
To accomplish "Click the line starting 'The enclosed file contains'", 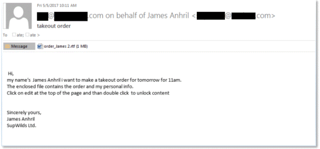I will click(70, 87).
